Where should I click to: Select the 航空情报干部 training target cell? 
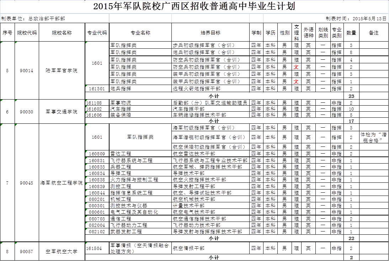tap(211, 248)
